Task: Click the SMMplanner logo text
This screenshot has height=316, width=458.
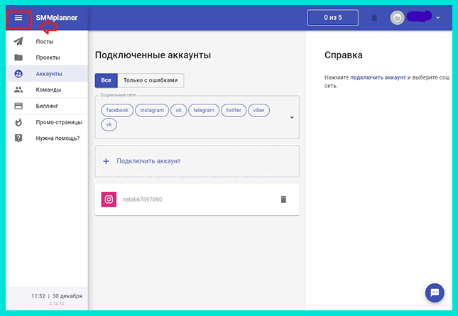Action: coord(57,18)
